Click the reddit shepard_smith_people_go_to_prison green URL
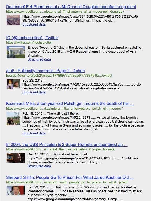 click(67, 182)
